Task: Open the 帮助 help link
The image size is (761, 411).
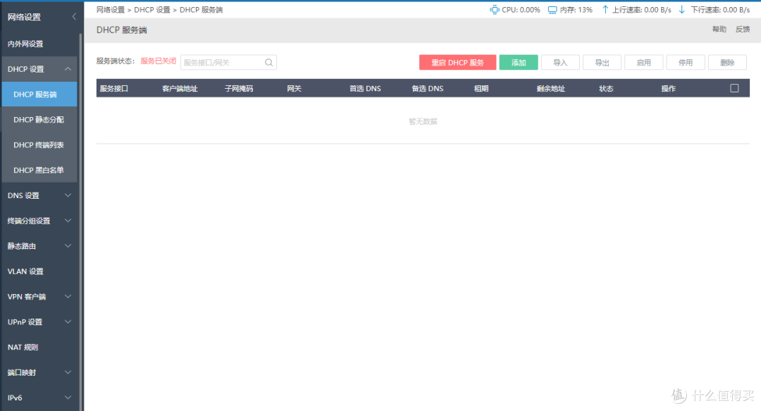Action: 718,30
